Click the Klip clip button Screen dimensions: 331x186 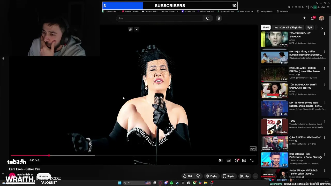pyautogui.click(x=244, y=176)
